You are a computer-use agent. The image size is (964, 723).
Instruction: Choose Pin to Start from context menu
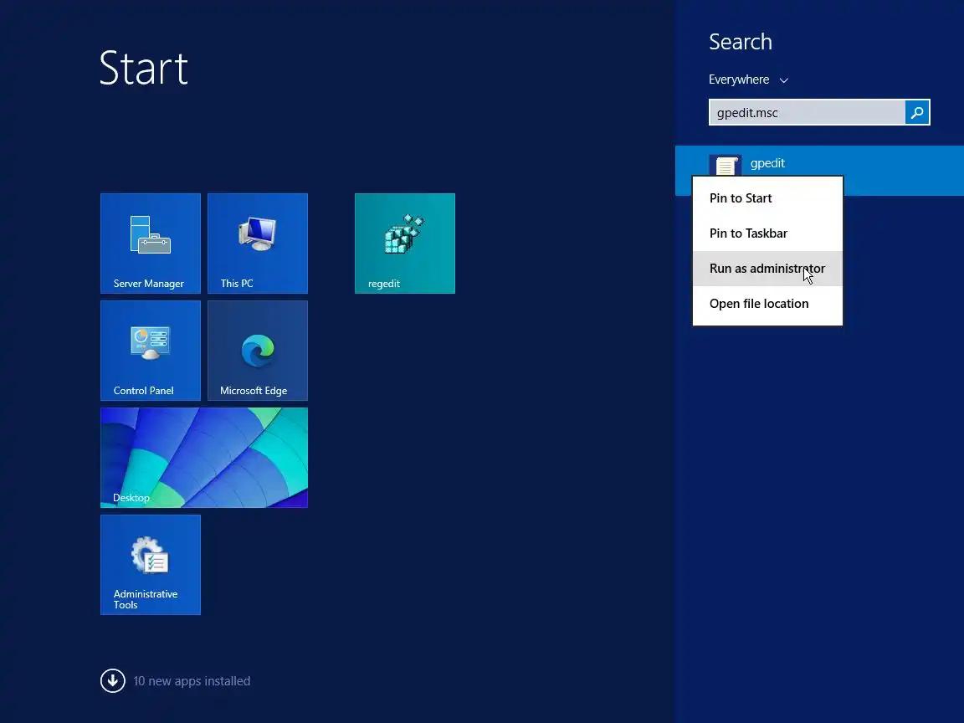(767, 198)
